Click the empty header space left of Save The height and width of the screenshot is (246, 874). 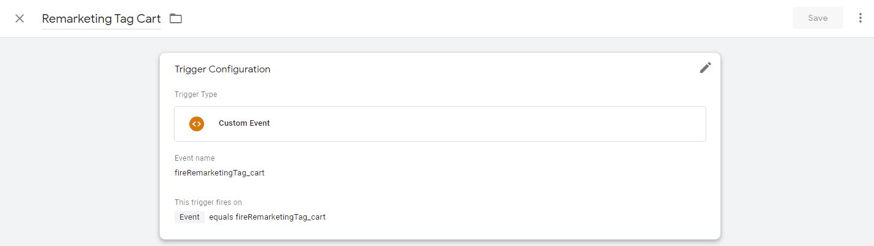[x=492, y=18]
